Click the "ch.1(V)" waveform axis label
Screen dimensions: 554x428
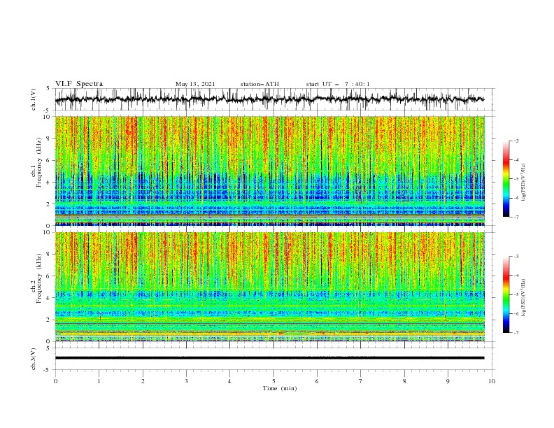[34, 99]
